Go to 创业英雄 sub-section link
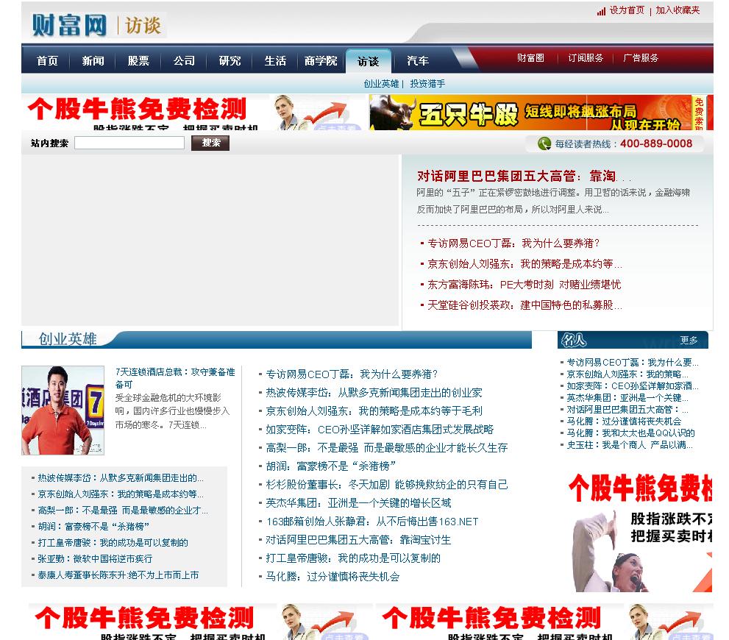729x640 pixels. (x=381, y=84)
